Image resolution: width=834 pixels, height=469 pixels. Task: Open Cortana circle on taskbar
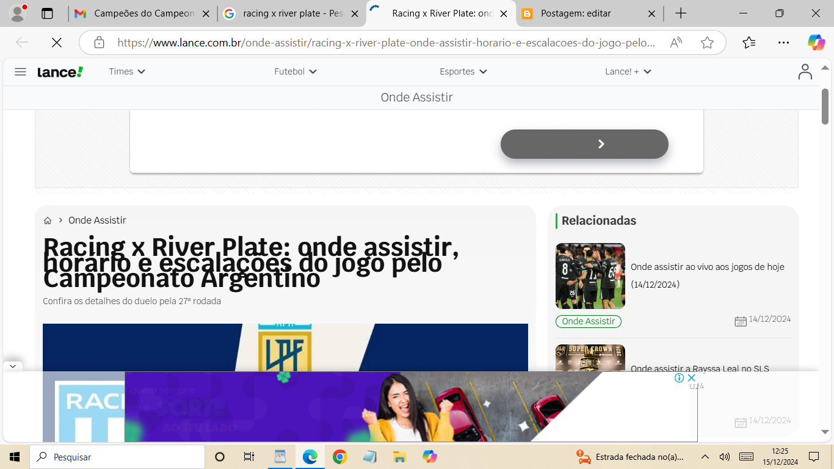point(220,457)
